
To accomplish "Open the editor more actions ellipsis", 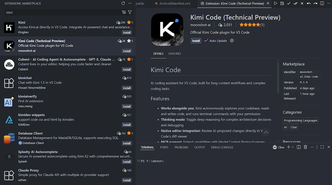I will click(x=329, y=3).
